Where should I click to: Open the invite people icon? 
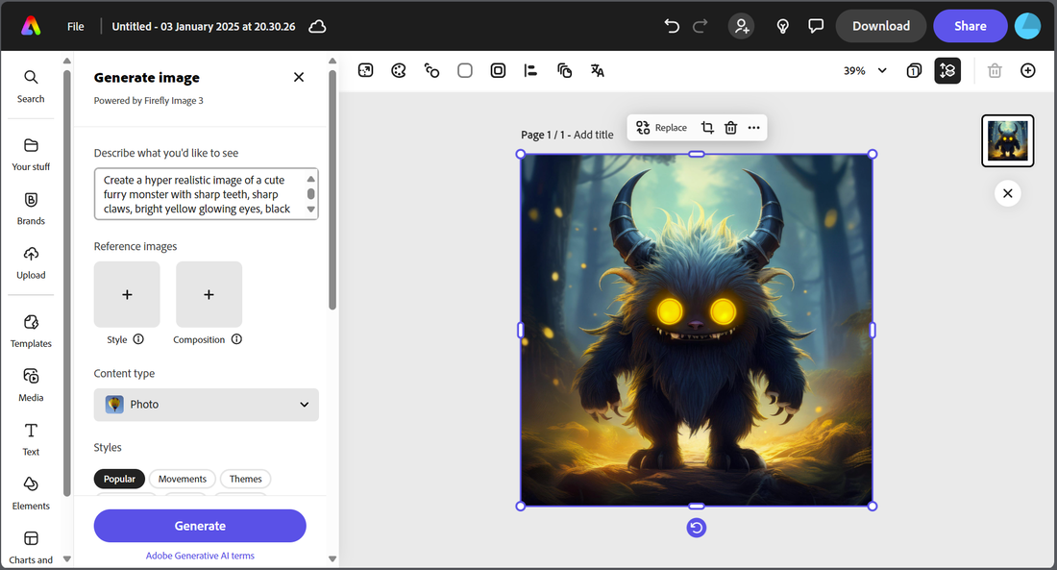point(741,26)
